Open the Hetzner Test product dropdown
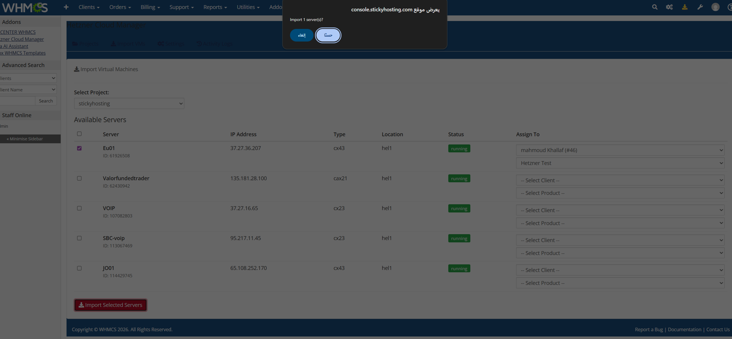 click(x=620, y=163)
